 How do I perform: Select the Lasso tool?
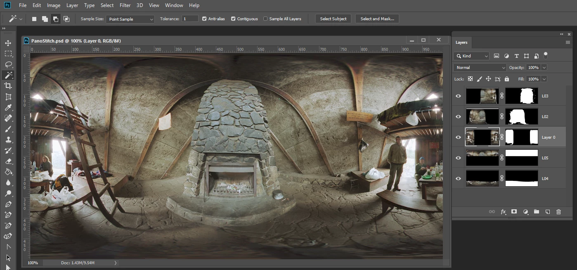8,64
